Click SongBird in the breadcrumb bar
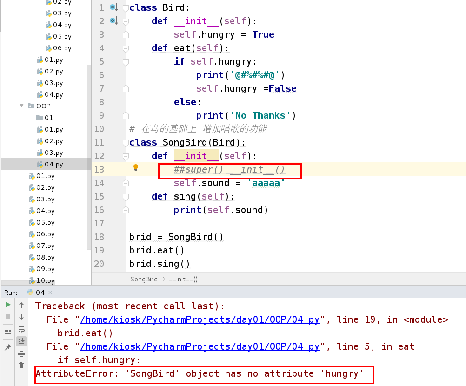The width and height of the screenshot is (466, 386). click(144, 280)
